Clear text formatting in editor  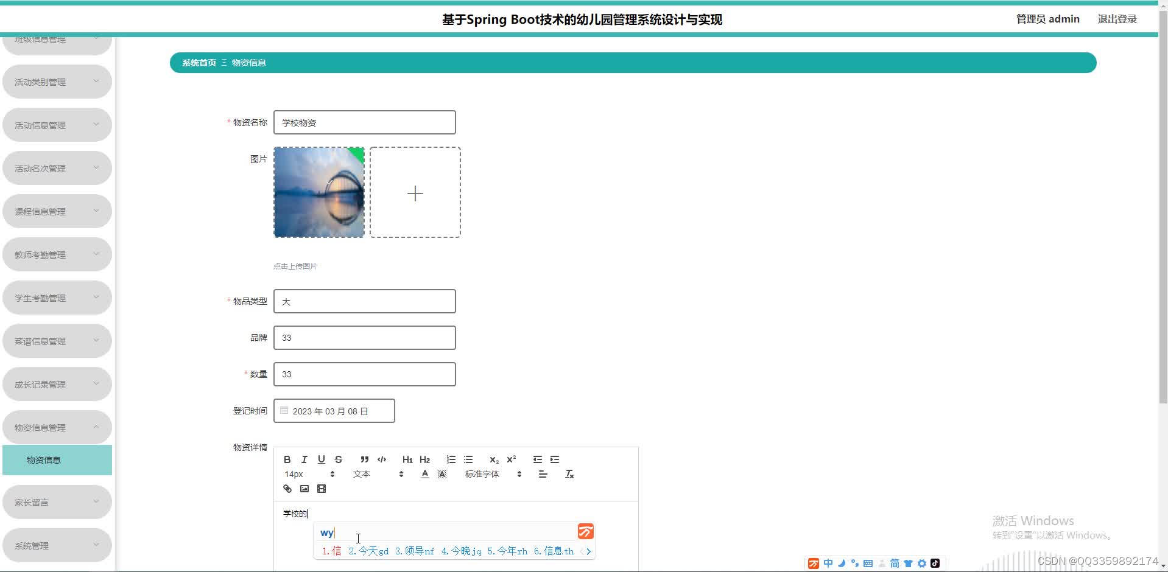569,474
